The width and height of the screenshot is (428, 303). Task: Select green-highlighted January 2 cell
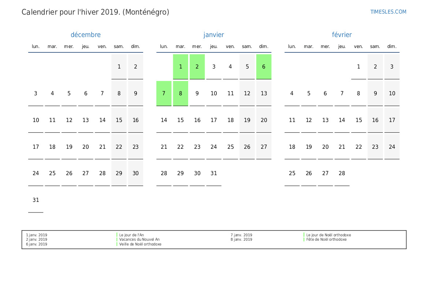197,67
